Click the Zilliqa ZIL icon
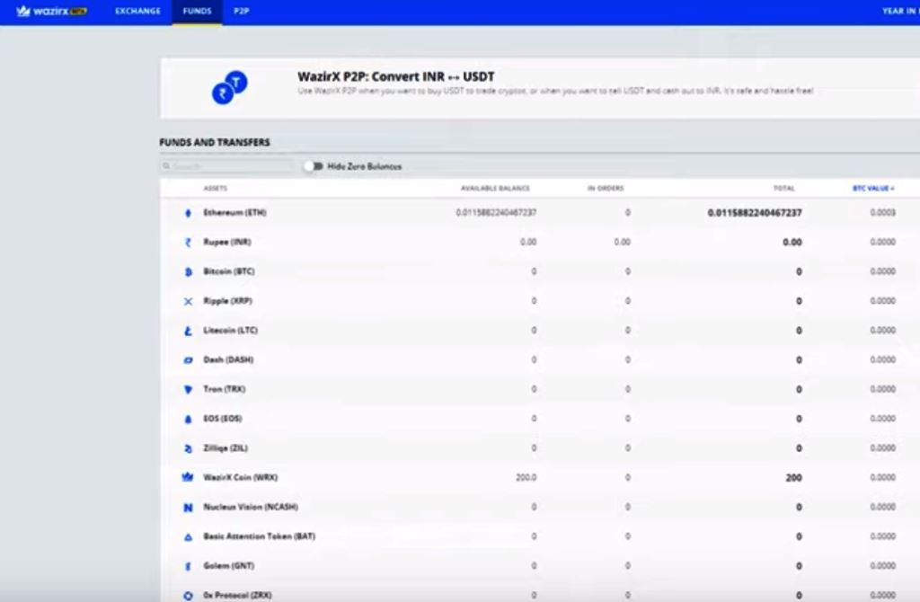This screenshot has height=602, width=920. (189, 448)
